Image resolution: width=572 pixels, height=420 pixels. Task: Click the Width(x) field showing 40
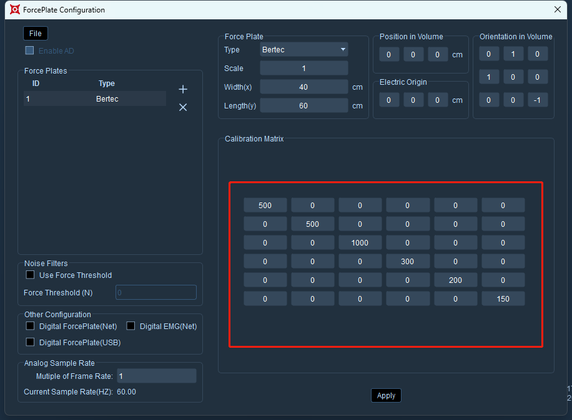[304, 87]
